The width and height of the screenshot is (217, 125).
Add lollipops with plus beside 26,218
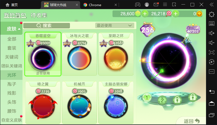point(176,14)
